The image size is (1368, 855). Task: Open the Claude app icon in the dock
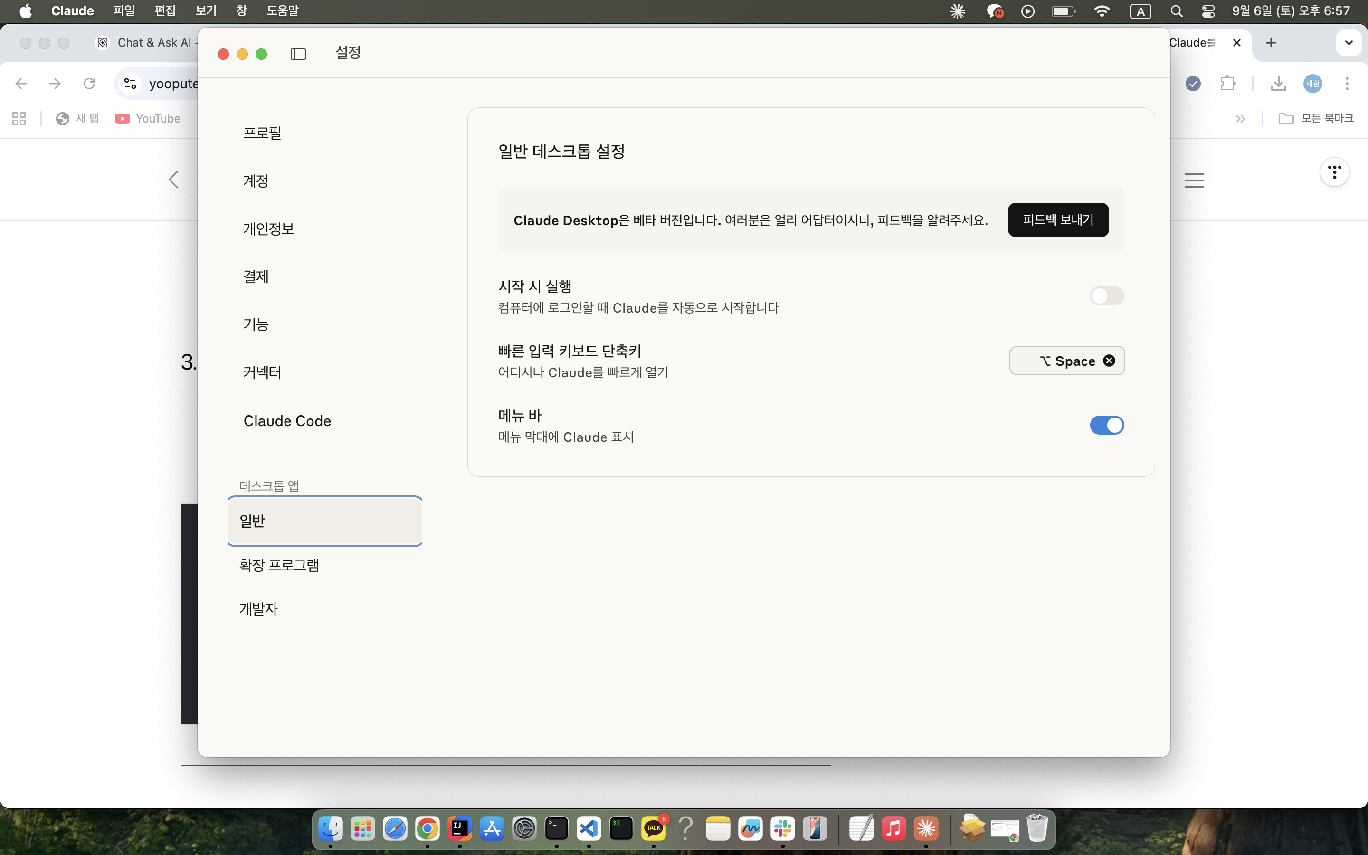coord(926,829)
